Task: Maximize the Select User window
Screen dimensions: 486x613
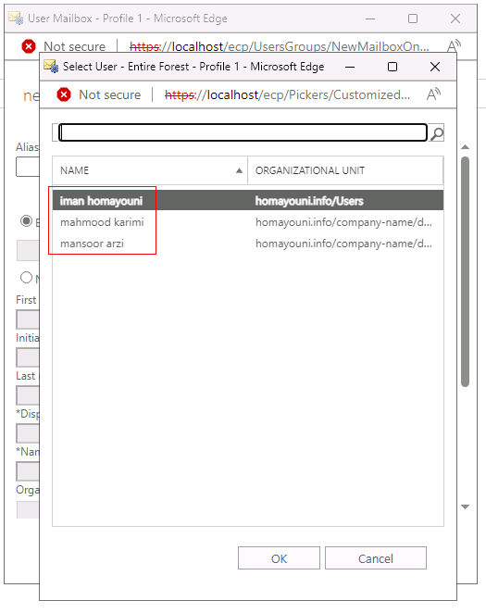Action: 393,67
